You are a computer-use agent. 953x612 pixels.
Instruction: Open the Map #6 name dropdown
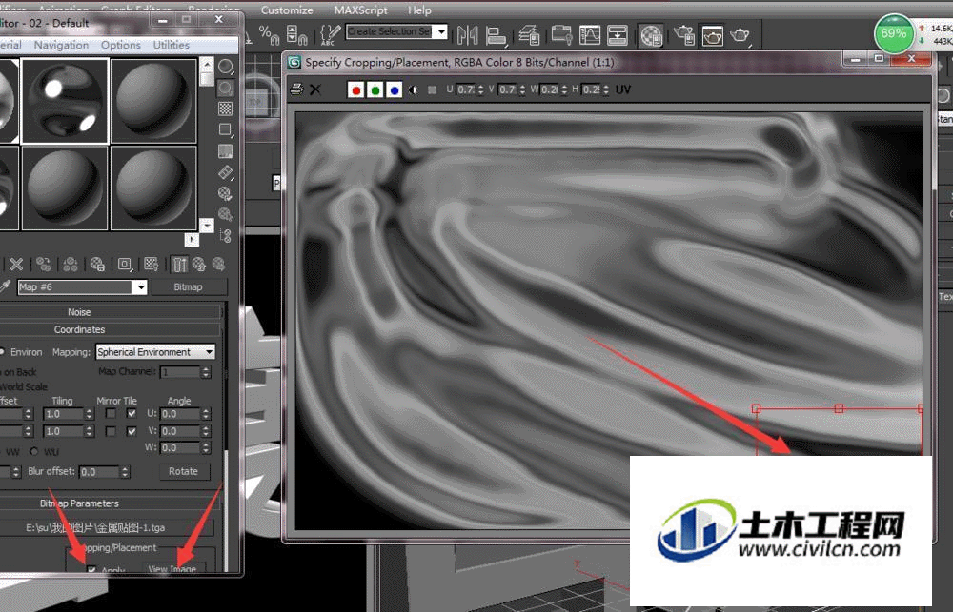coord(140,286)
